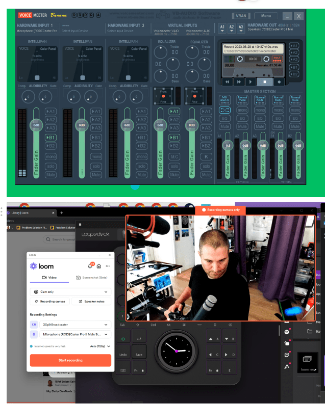Enable mono on Hardware Input 1 strip
The image size is (325, 404).
pyautogui.click(x=51, y=156)
